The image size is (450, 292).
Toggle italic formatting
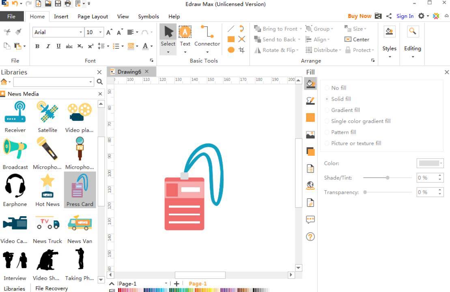48,46
